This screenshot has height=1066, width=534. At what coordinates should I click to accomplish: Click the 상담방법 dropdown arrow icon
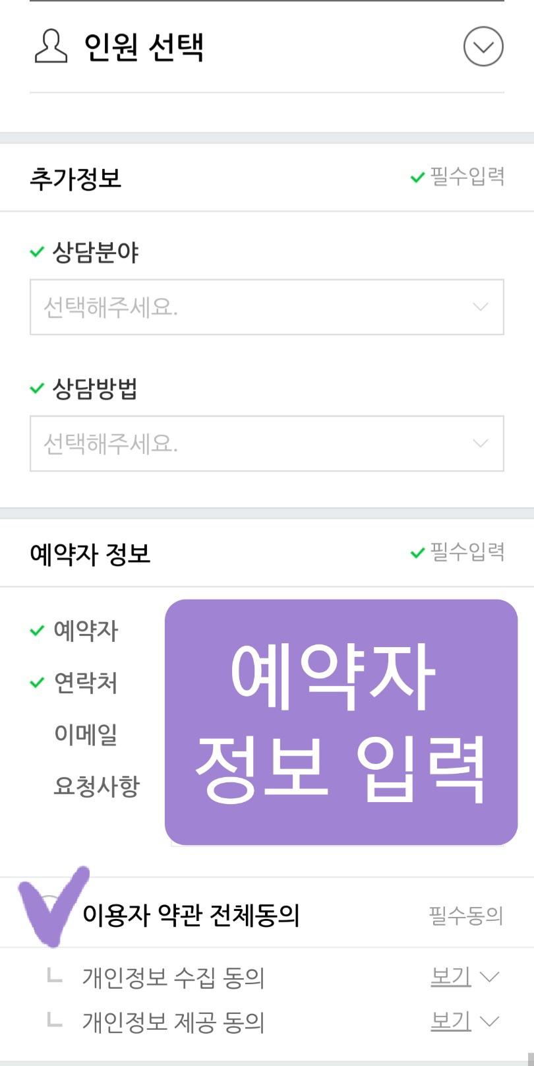pyautogui.click(x=481, y=443)
